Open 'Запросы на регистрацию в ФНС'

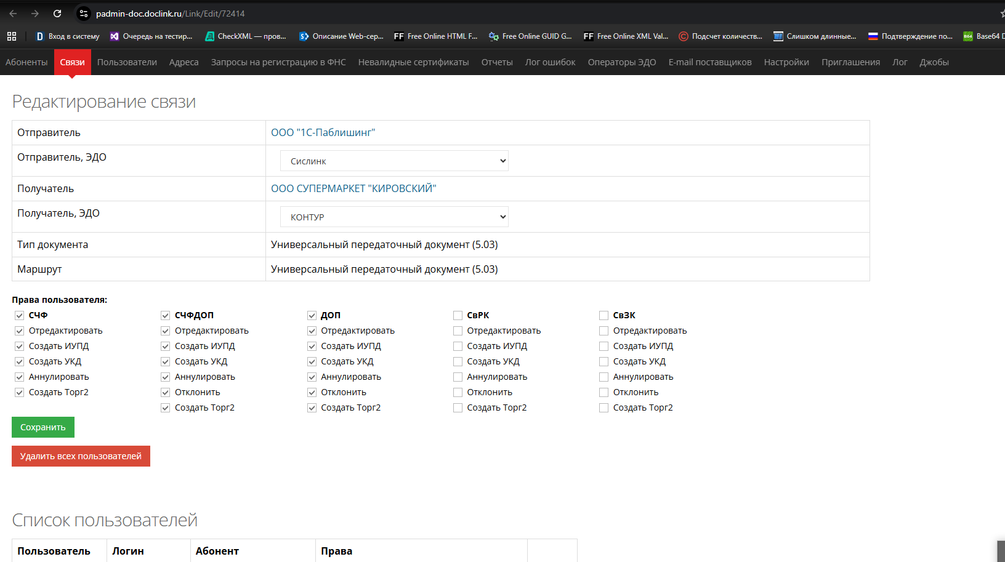pyautogui.click(x=278, y=62)
